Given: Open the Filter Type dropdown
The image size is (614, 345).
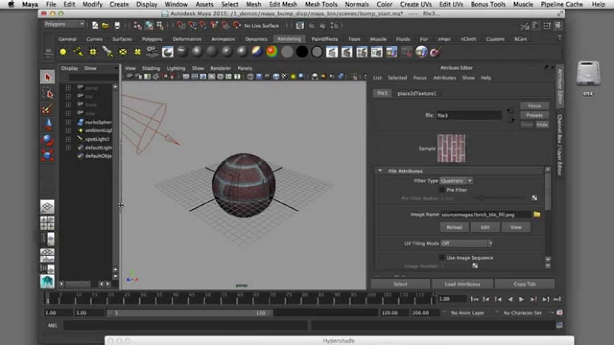Looking at the screenshot, I should (x=456, y=181).
